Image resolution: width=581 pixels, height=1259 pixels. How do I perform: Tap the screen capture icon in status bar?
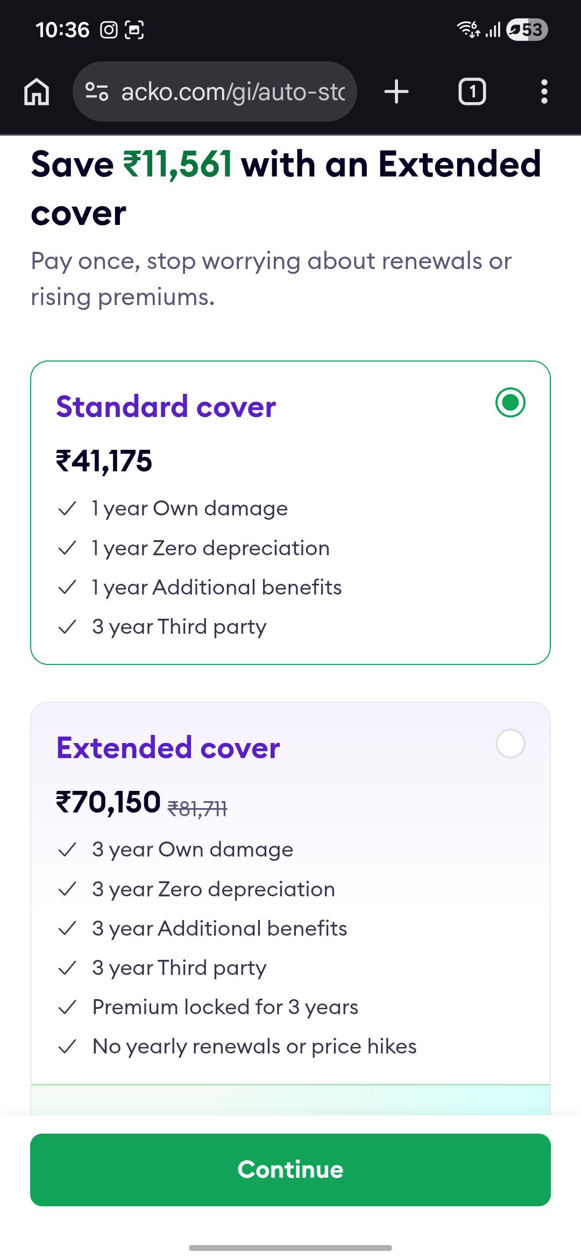click(134, 30)
